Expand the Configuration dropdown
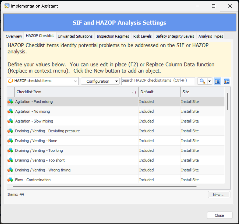The width and height of the screenshot is (239, 224). (x=100, y=81)
